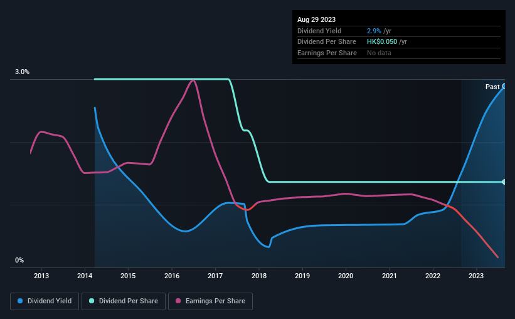Click the earnings per share peak near 2016
Screen dimensions: 515x319
point(193,80)
